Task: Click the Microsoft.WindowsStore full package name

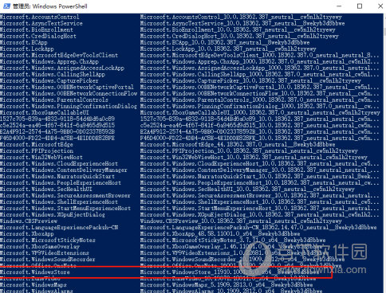Action: 230,272
